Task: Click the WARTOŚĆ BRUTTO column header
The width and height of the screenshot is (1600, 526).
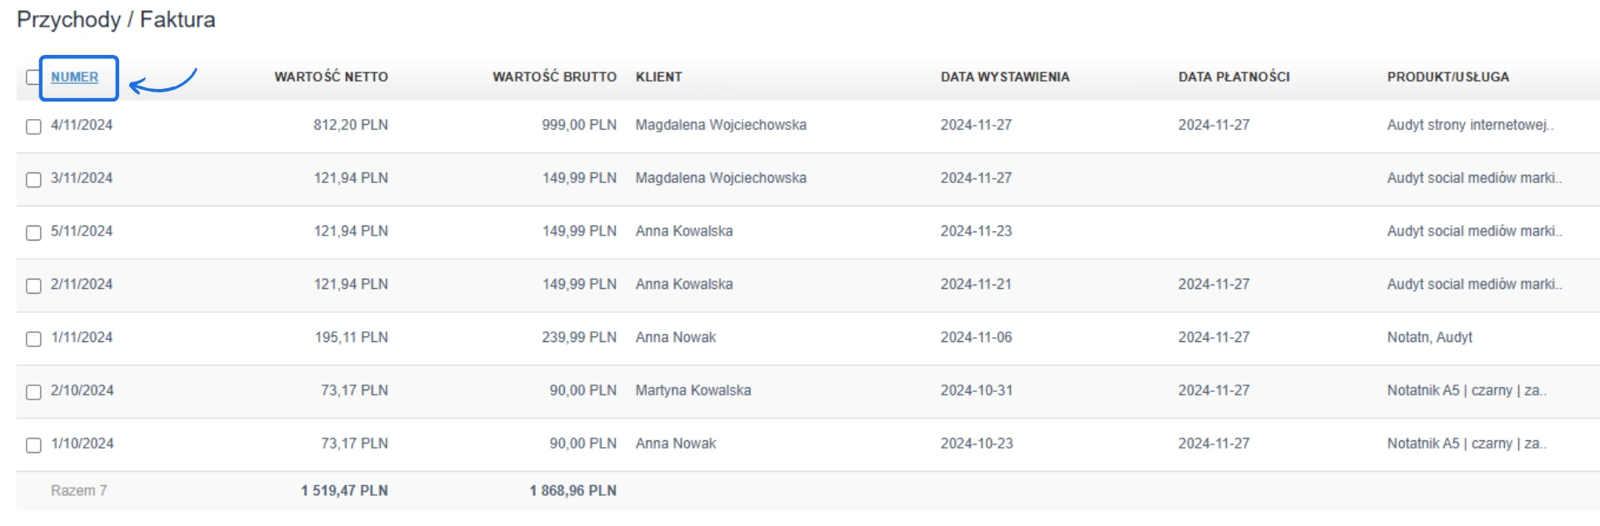Action: coord(554,77)
